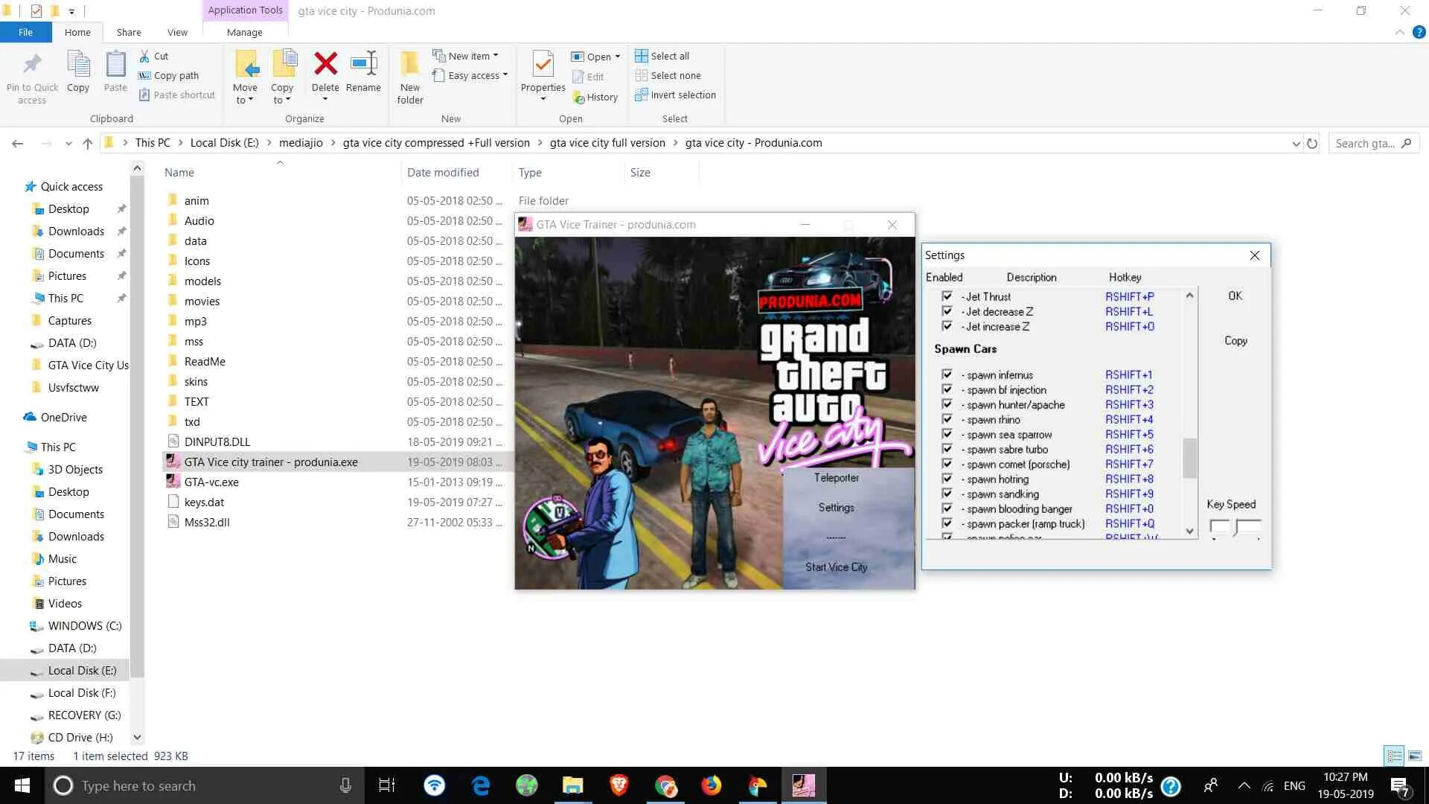This screenshot has height=804, width=1429.
Task: Click the Rename ribbon icon
Action: (x=363, y=64)
